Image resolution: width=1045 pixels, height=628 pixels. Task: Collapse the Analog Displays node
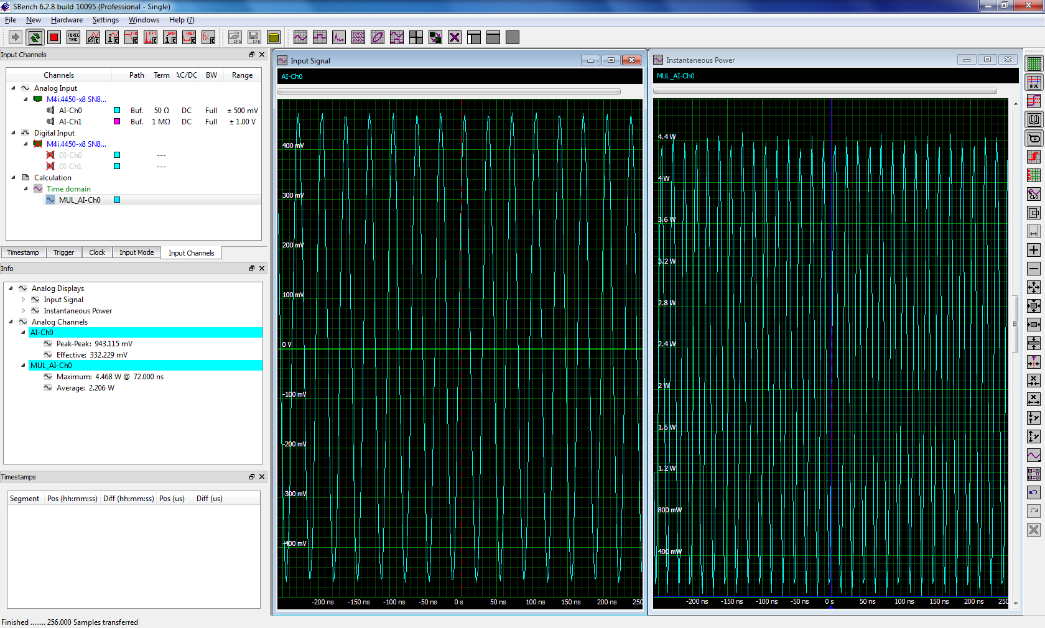11,289
